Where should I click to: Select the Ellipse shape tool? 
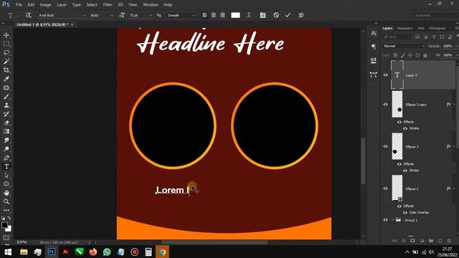(x=6, y=184)
